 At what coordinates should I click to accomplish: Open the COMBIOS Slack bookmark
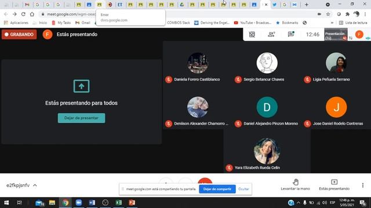(178, 23)
